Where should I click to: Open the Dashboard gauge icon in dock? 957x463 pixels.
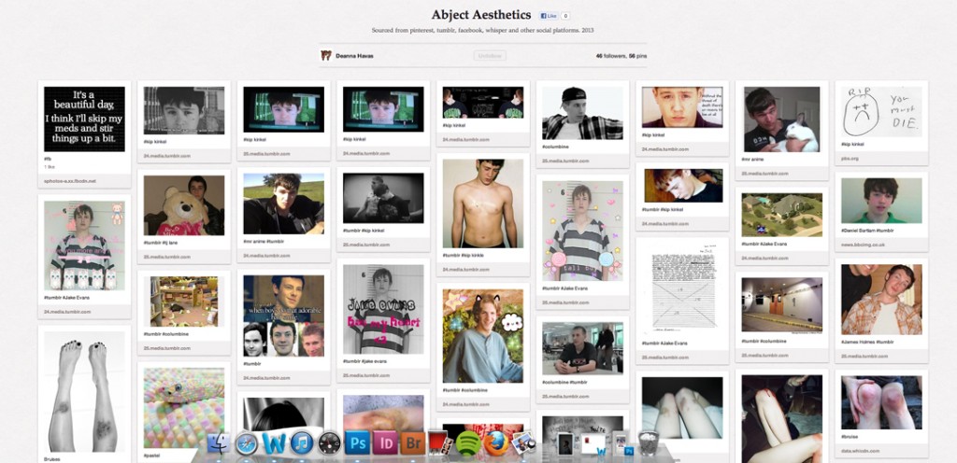329,443
